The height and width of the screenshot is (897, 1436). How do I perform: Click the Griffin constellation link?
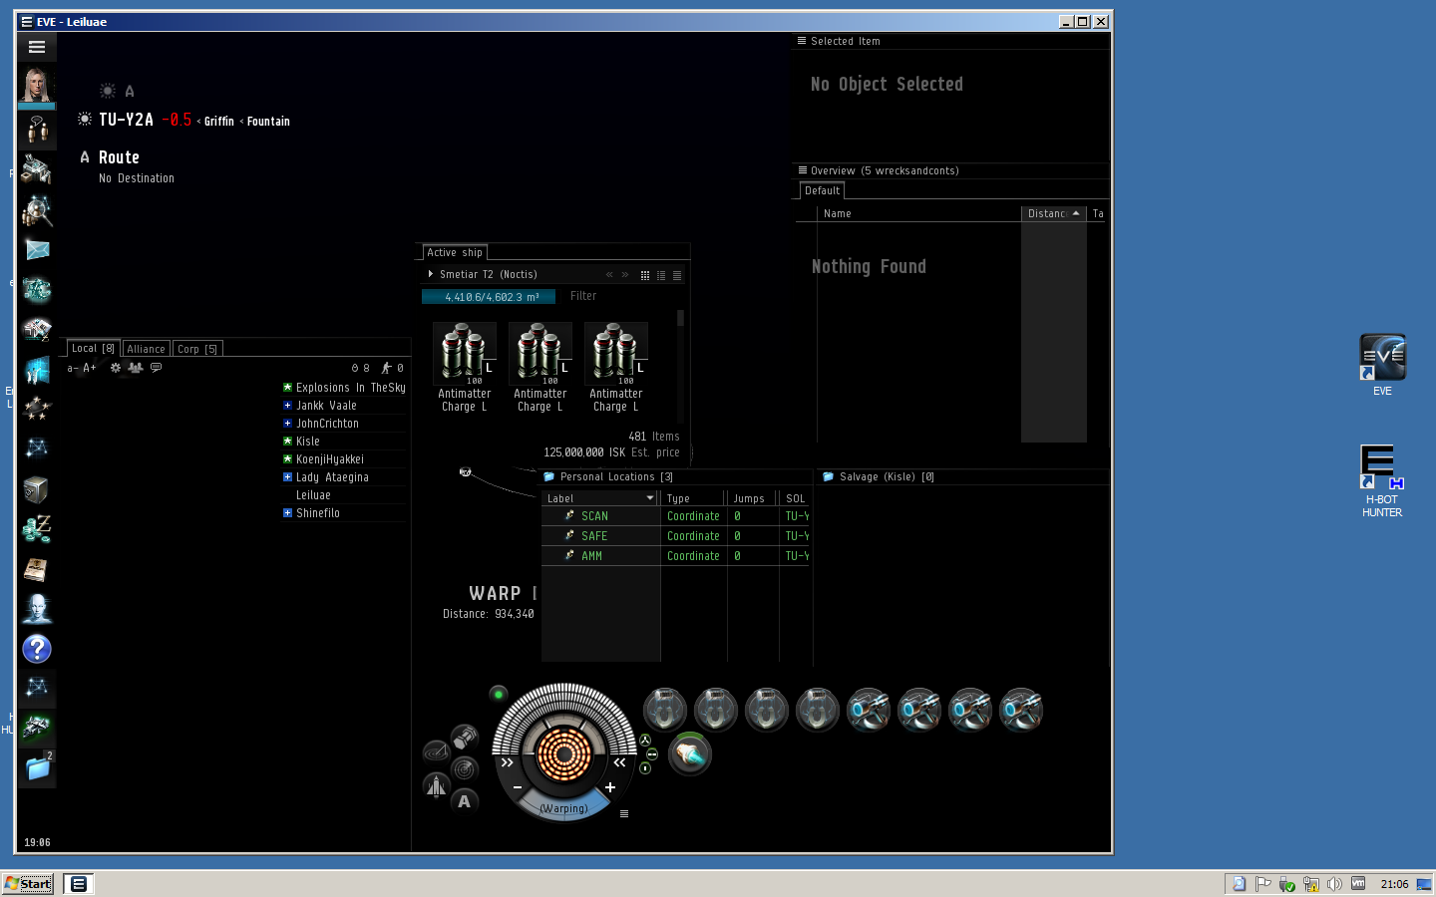pyautogui.click(x=219, y=122)
